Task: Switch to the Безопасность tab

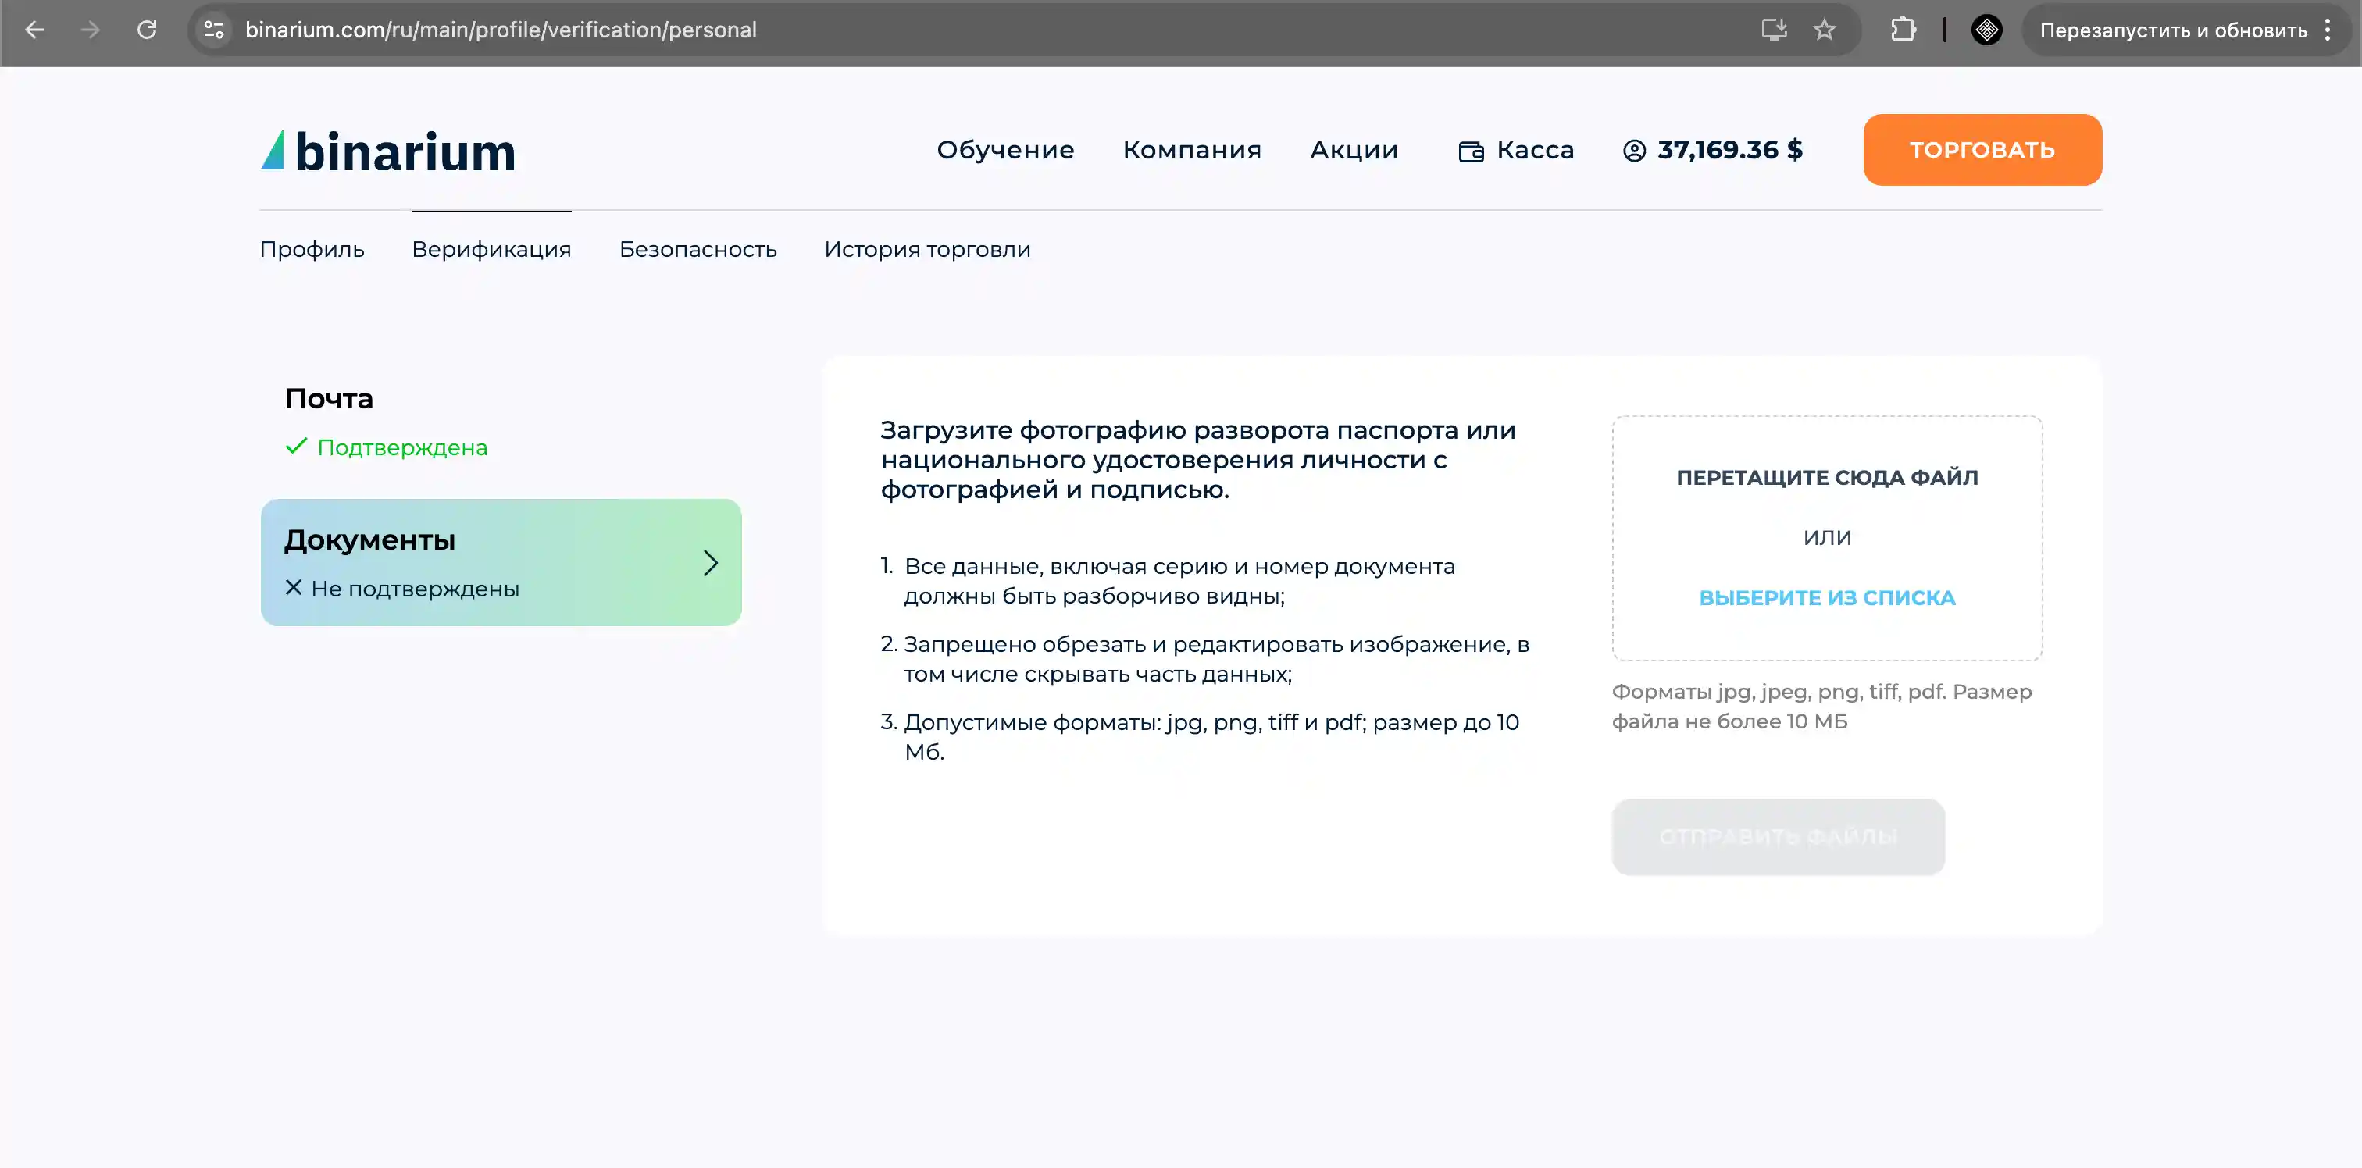Action: coord(698,249)
